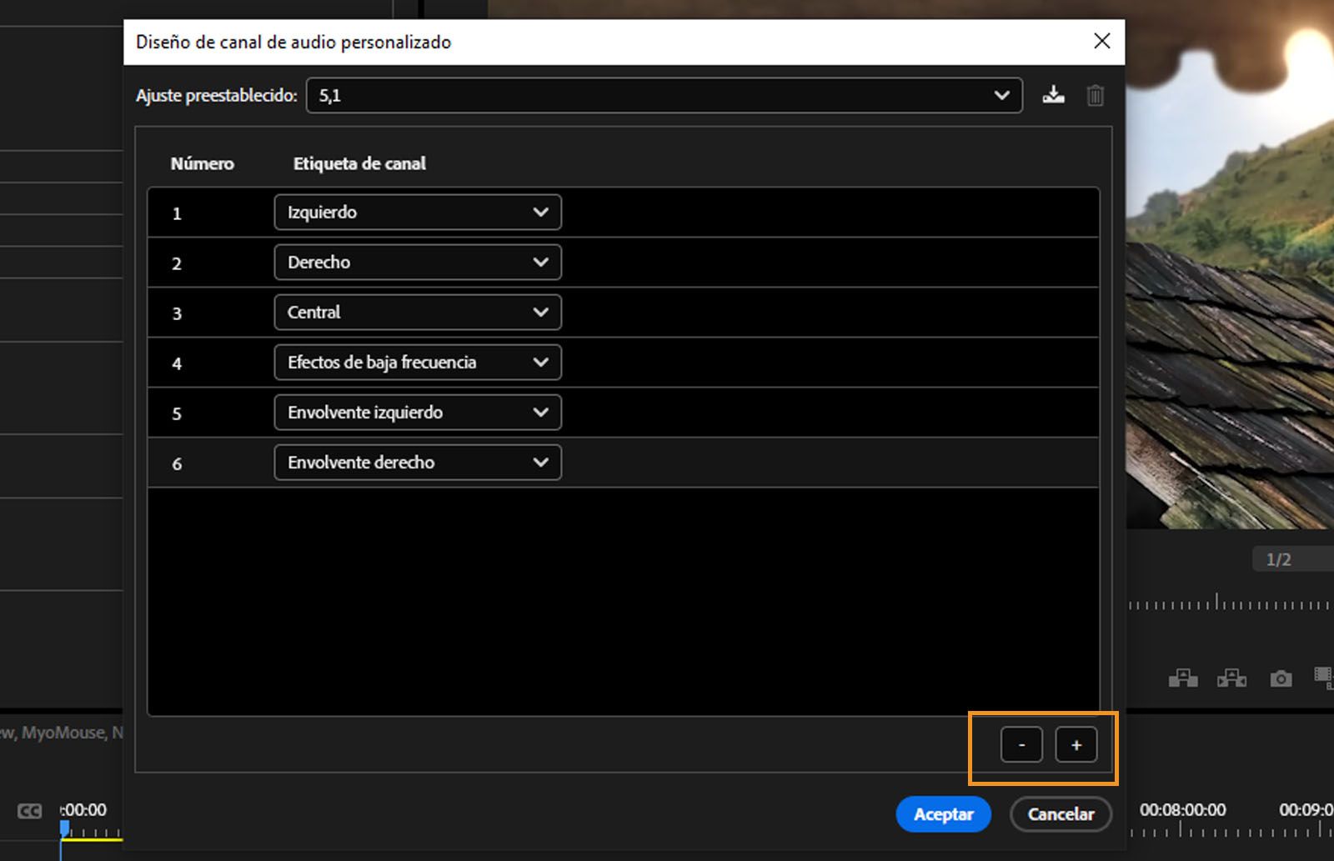Click the Export Frame camera icon

pyautogui.click(x=1281, y=678)
